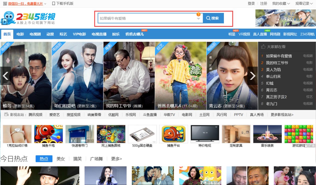316x185 pixels.
Task: Select the 美女 tab in 今日热点
Action: coord(61,159)
